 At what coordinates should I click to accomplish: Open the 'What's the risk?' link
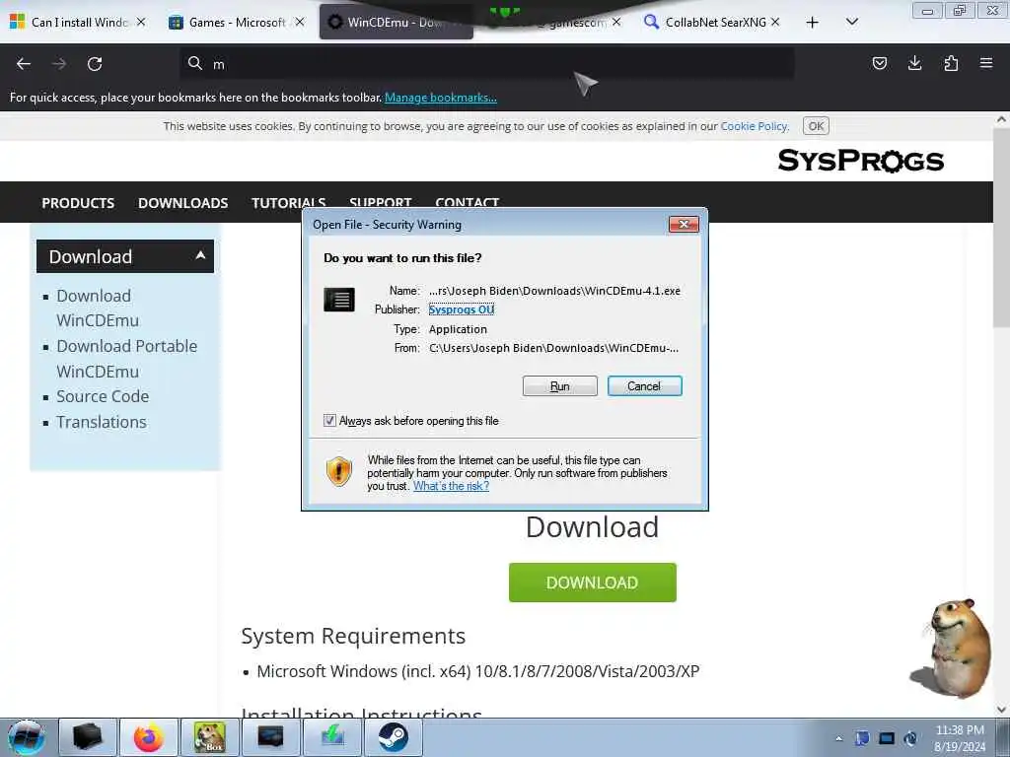coord(451,486)
